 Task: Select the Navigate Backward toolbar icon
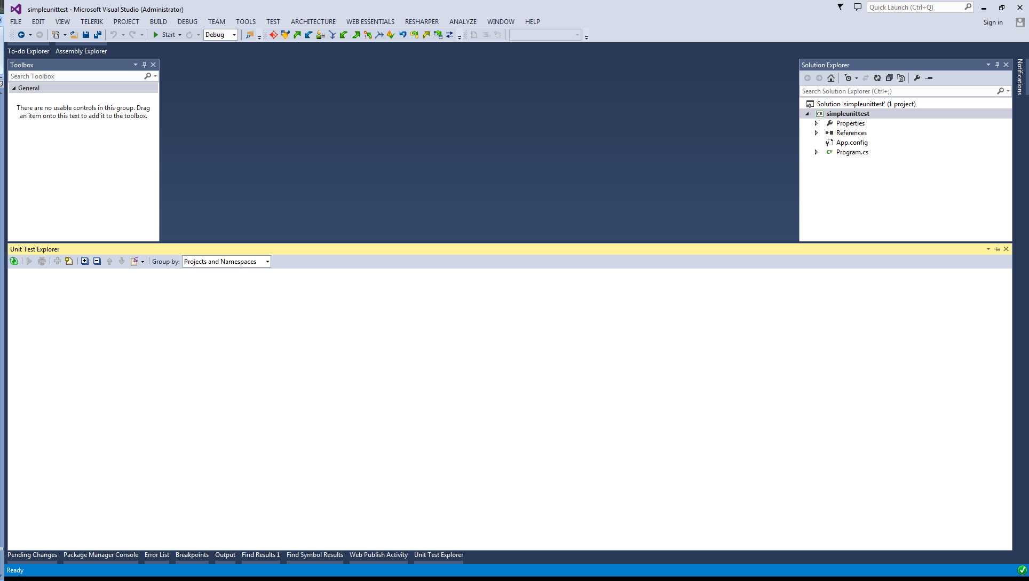tap(21, 34)
